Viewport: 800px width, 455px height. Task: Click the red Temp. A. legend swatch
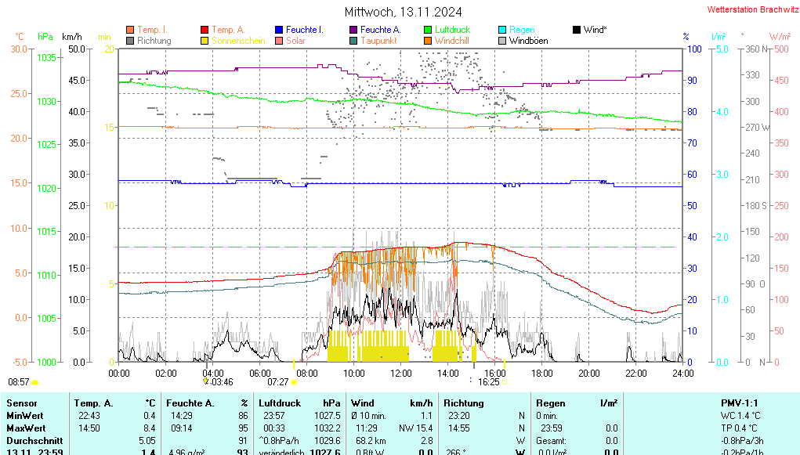(x=205, y=30)
